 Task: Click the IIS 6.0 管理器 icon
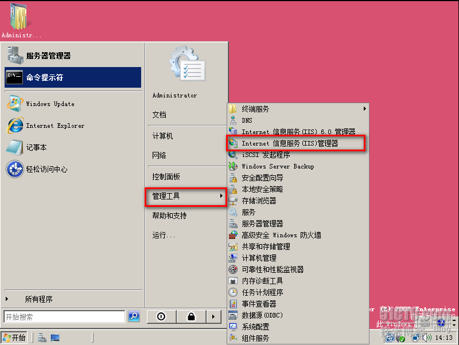point(233,131)
